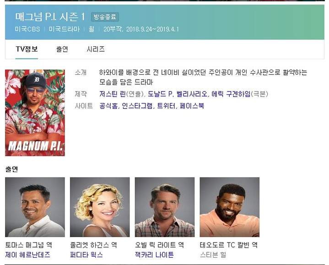Open actor 제이 헤르난데즈 link
Image resolution: width=329 pixels, height=265 pixels.
(x=28, y=255)
